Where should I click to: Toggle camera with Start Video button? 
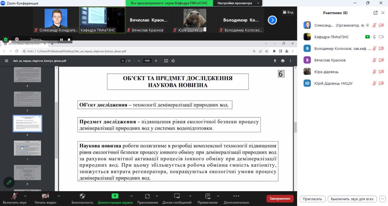(x=45, y=196)
